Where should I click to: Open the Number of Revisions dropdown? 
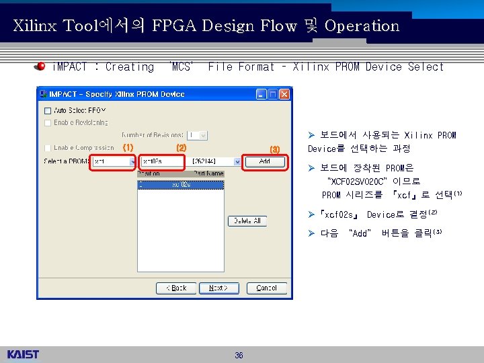point(204,135)
